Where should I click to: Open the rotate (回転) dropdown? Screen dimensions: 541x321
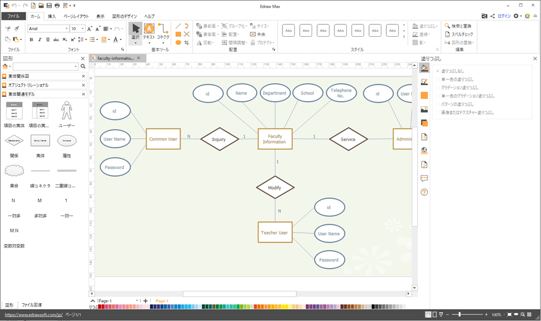coord(205,42)
